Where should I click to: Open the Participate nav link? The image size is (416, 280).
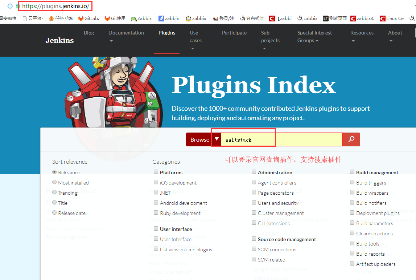[234, 33]
